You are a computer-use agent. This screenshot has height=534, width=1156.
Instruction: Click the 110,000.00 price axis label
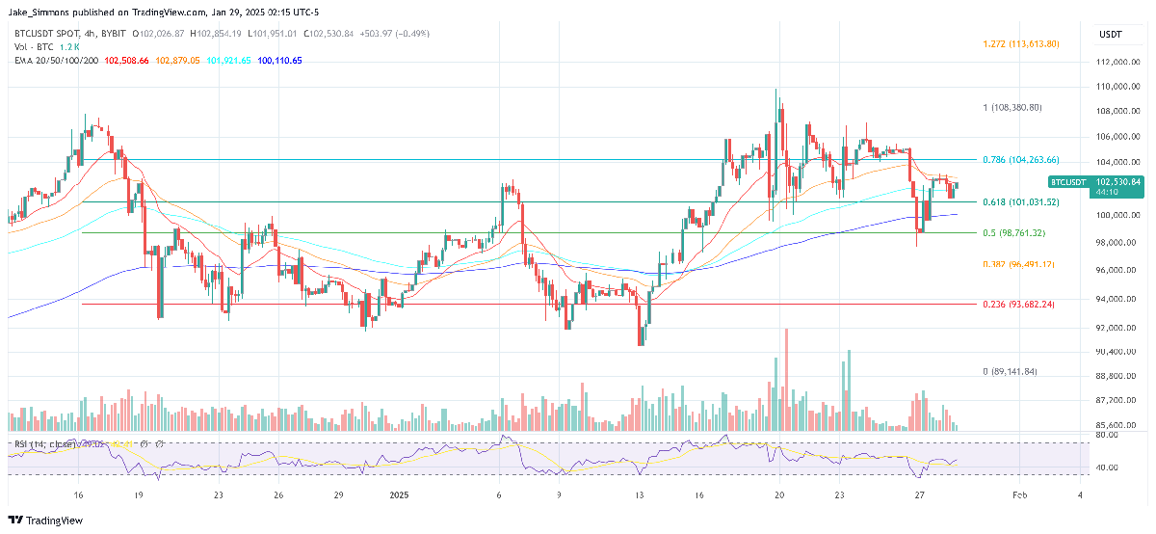click(x=1117, y=87)
